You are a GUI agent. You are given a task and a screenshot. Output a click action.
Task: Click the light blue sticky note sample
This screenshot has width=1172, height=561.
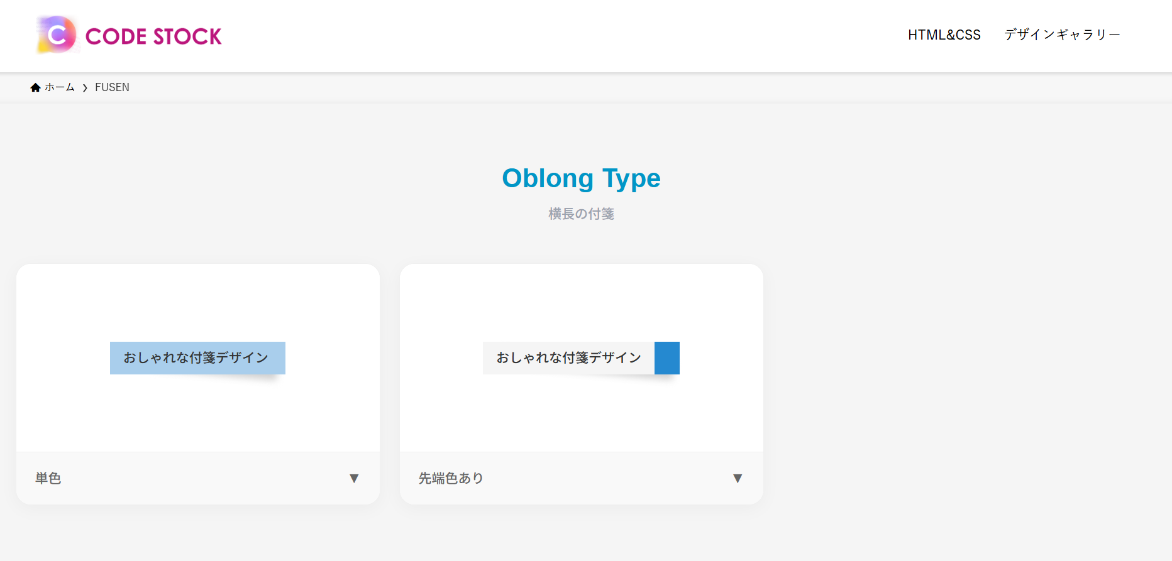click(197, 357)
